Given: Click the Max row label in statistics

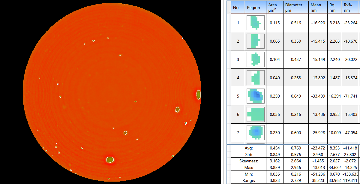Looking at the screenshot, I should pos(249,167).
